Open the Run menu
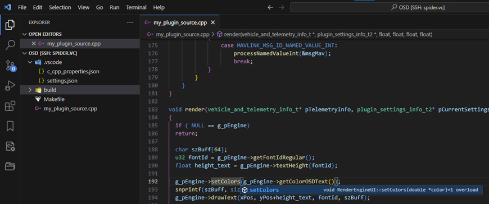Screen dimensions: 489x204 pyautogui.click(x=115, y=7)
